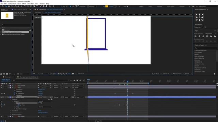Toggle Orientation property stopwatch
218x122 pixels.
(x=14, y=89)
